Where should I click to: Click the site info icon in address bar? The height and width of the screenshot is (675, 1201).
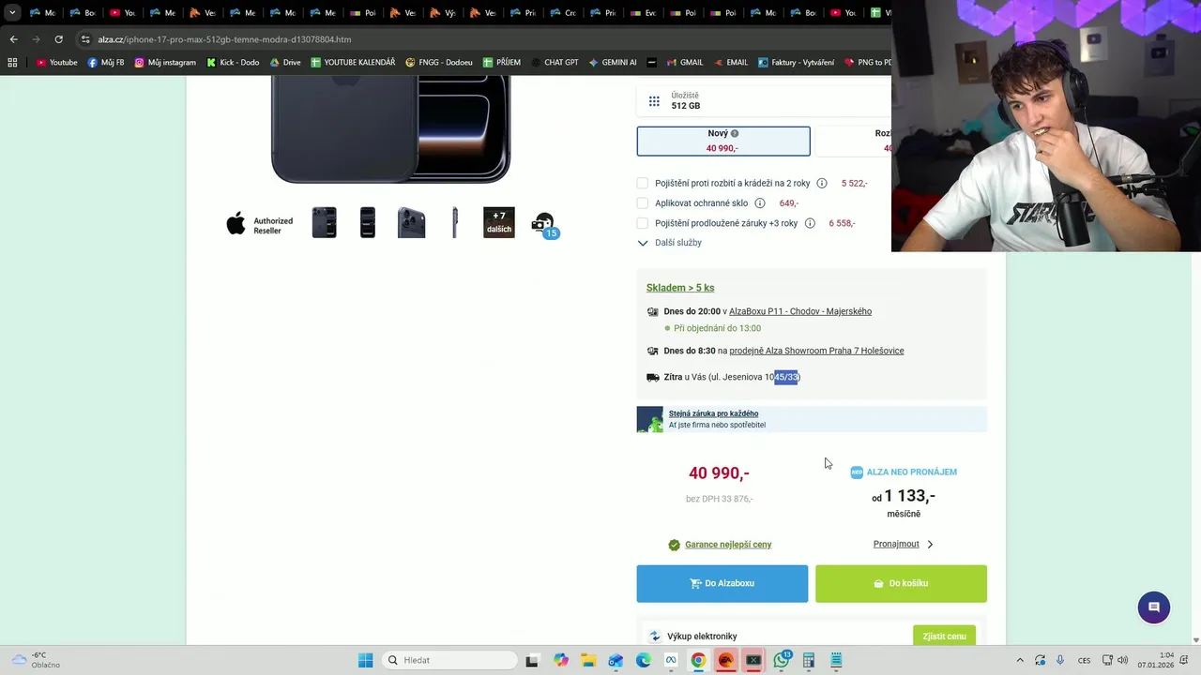pos(85,39)
